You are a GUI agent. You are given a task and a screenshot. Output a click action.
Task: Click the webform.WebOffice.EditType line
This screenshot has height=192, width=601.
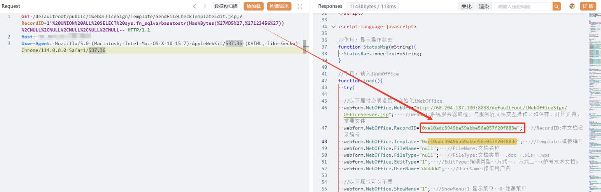tap(461, 162)
